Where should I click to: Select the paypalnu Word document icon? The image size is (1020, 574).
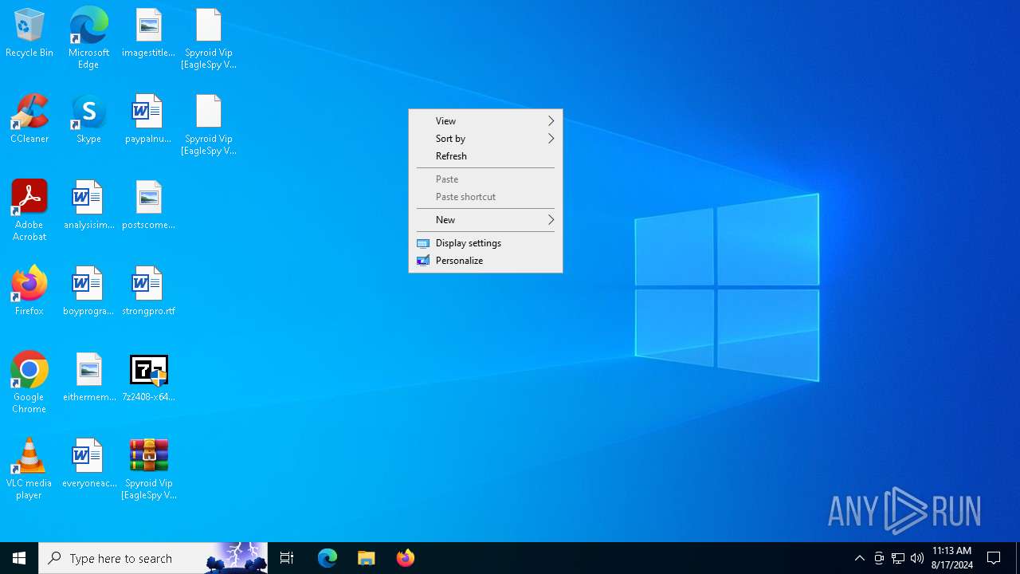pyautogui.click(x=148, y=119)
